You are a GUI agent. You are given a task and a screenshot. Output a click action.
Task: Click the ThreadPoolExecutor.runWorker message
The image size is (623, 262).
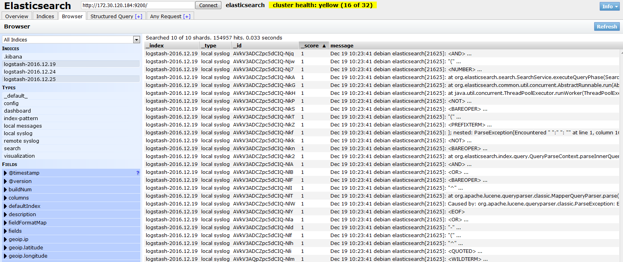tap(475, 93)
